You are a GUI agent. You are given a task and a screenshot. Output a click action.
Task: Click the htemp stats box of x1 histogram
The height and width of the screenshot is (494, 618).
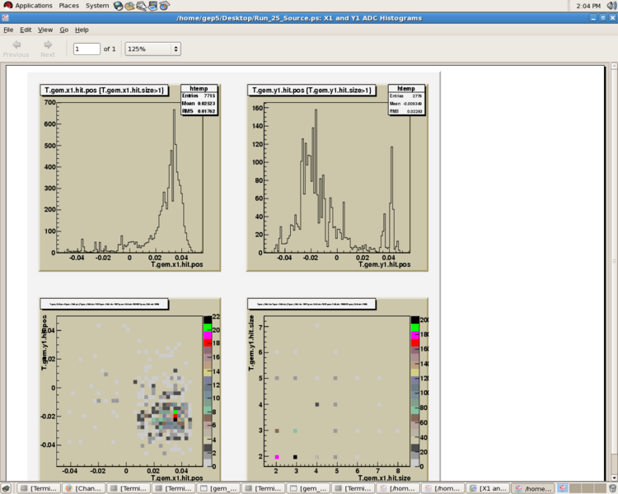pos(199,100)
